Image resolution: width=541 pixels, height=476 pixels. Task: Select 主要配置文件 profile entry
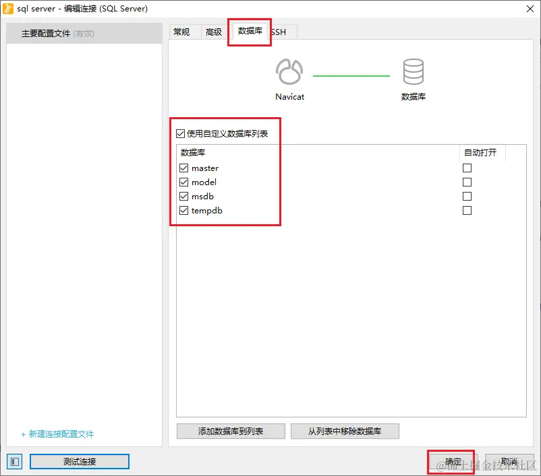point(84,34)
